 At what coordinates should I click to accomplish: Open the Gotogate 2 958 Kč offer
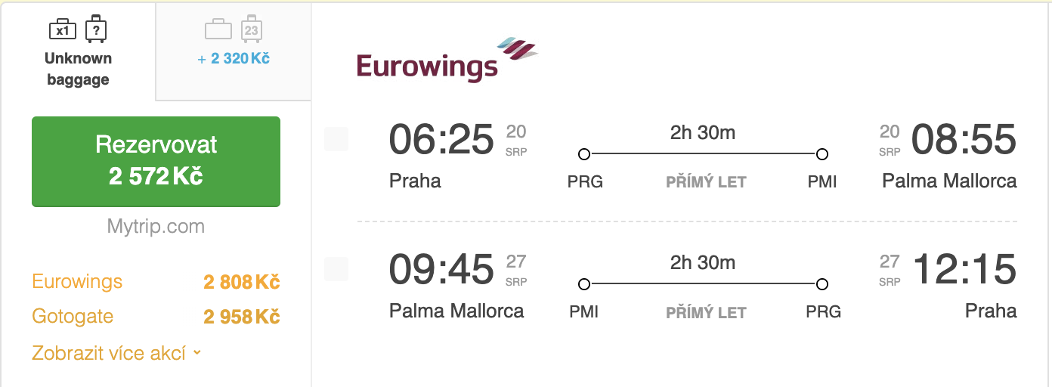click(156, 316)
